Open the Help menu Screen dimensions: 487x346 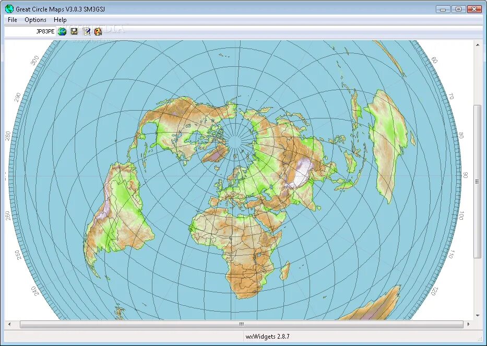(60, 19)
